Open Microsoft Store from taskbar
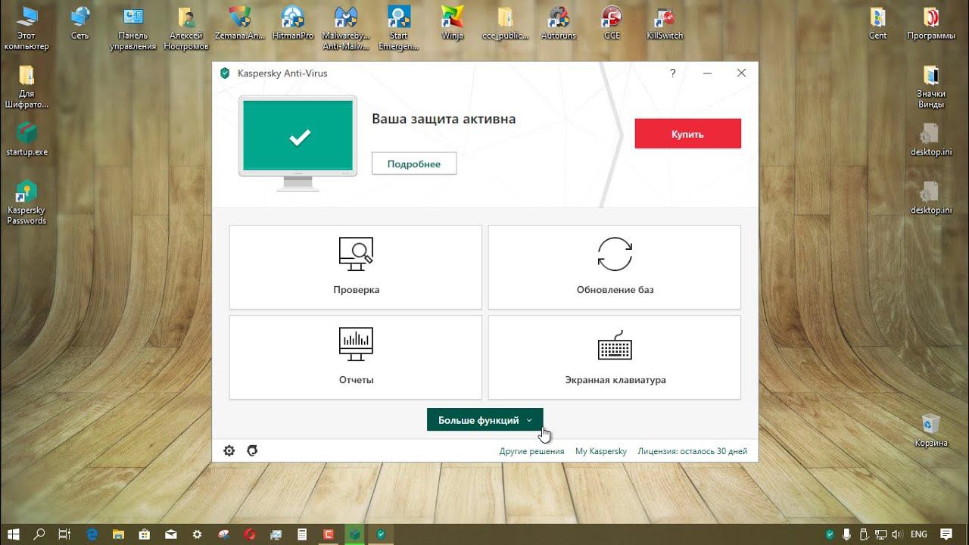969x545 pixels. coord(145,534)
